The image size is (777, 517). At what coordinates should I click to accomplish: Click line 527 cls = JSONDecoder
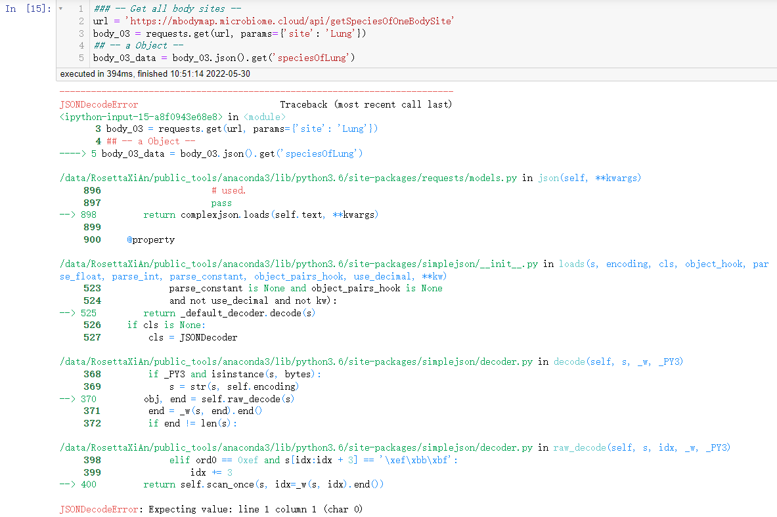coord(160,337)
